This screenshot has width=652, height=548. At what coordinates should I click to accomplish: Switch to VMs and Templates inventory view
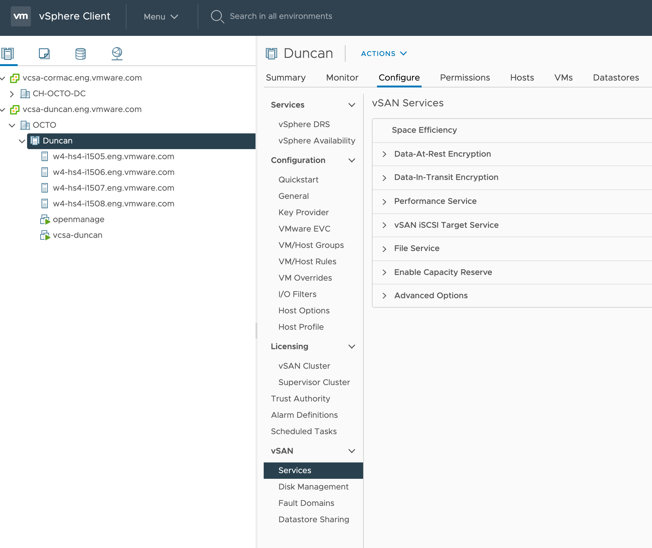click(44, 53)
